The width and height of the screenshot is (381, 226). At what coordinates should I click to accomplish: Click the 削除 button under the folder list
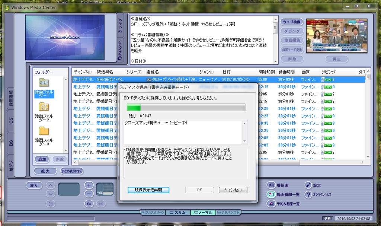60,159
